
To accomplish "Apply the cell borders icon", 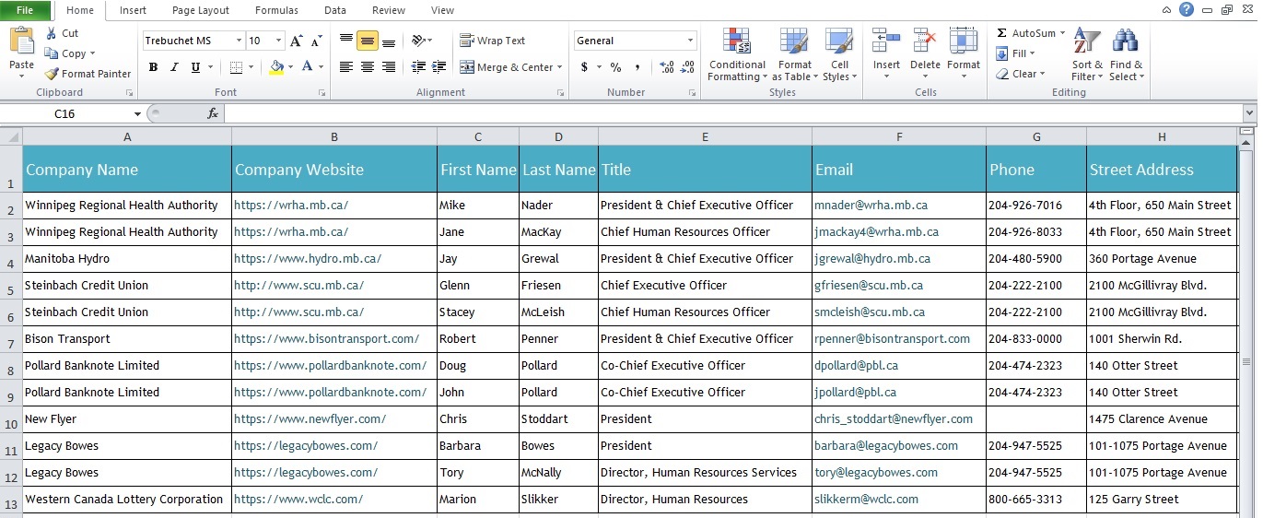I will click(x=236, y=67).
